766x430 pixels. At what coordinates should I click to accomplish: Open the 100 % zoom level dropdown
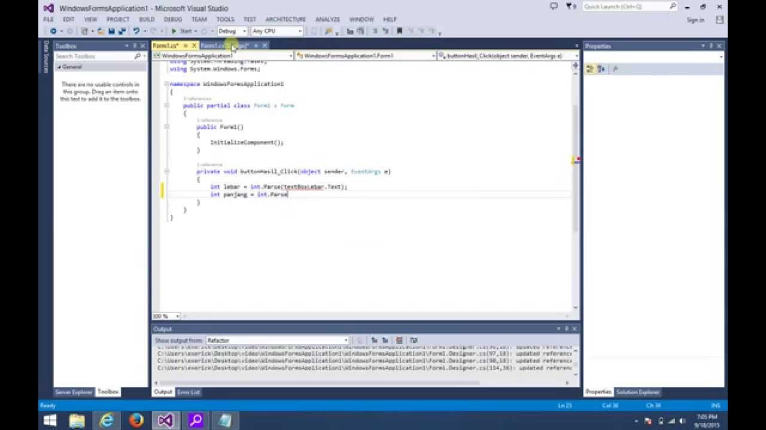point(166,316)
